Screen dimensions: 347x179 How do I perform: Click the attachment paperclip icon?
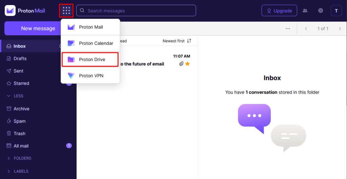pyautogui.click(x=182, y=64)
